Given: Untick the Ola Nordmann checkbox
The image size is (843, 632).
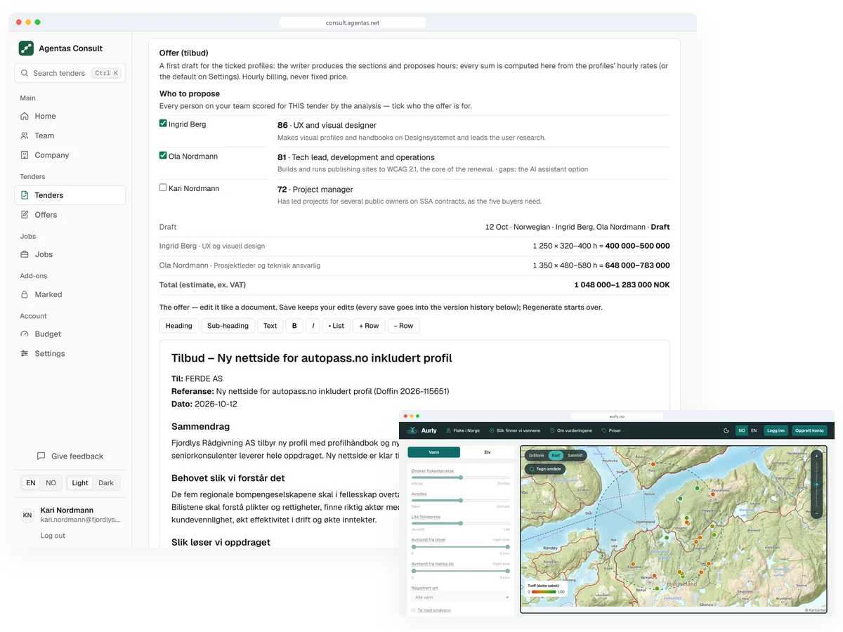Looking at the screenshot, I should coord(163,156).
